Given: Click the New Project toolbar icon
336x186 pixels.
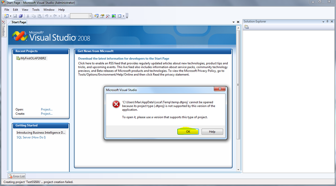Looking at the screenshot, I should (7, 16).
